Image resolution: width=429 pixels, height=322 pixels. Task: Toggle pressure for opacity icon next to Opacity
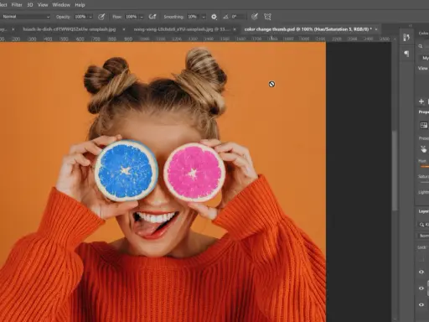click(101, 17)
